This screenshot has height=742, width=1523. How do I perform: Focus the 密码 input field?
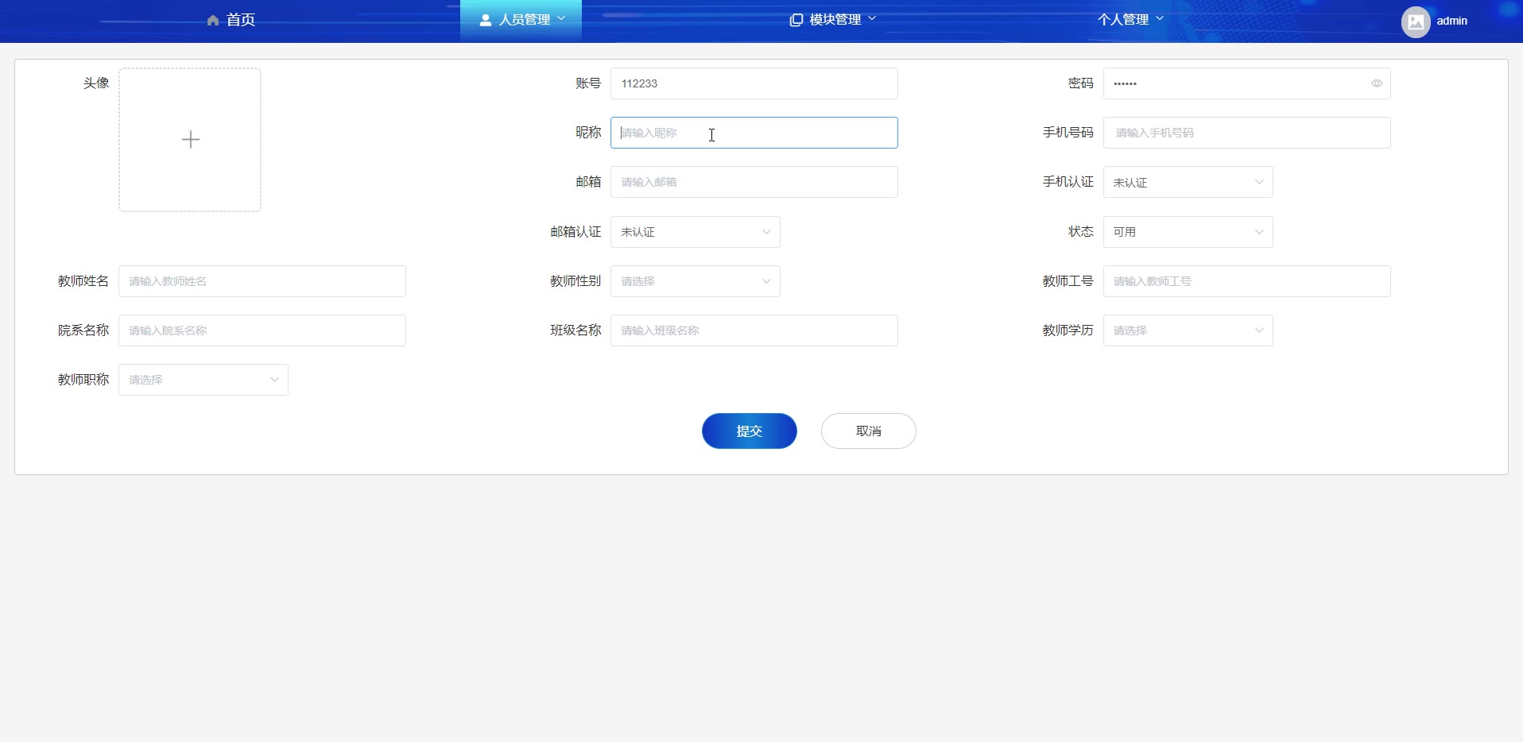1246,83
